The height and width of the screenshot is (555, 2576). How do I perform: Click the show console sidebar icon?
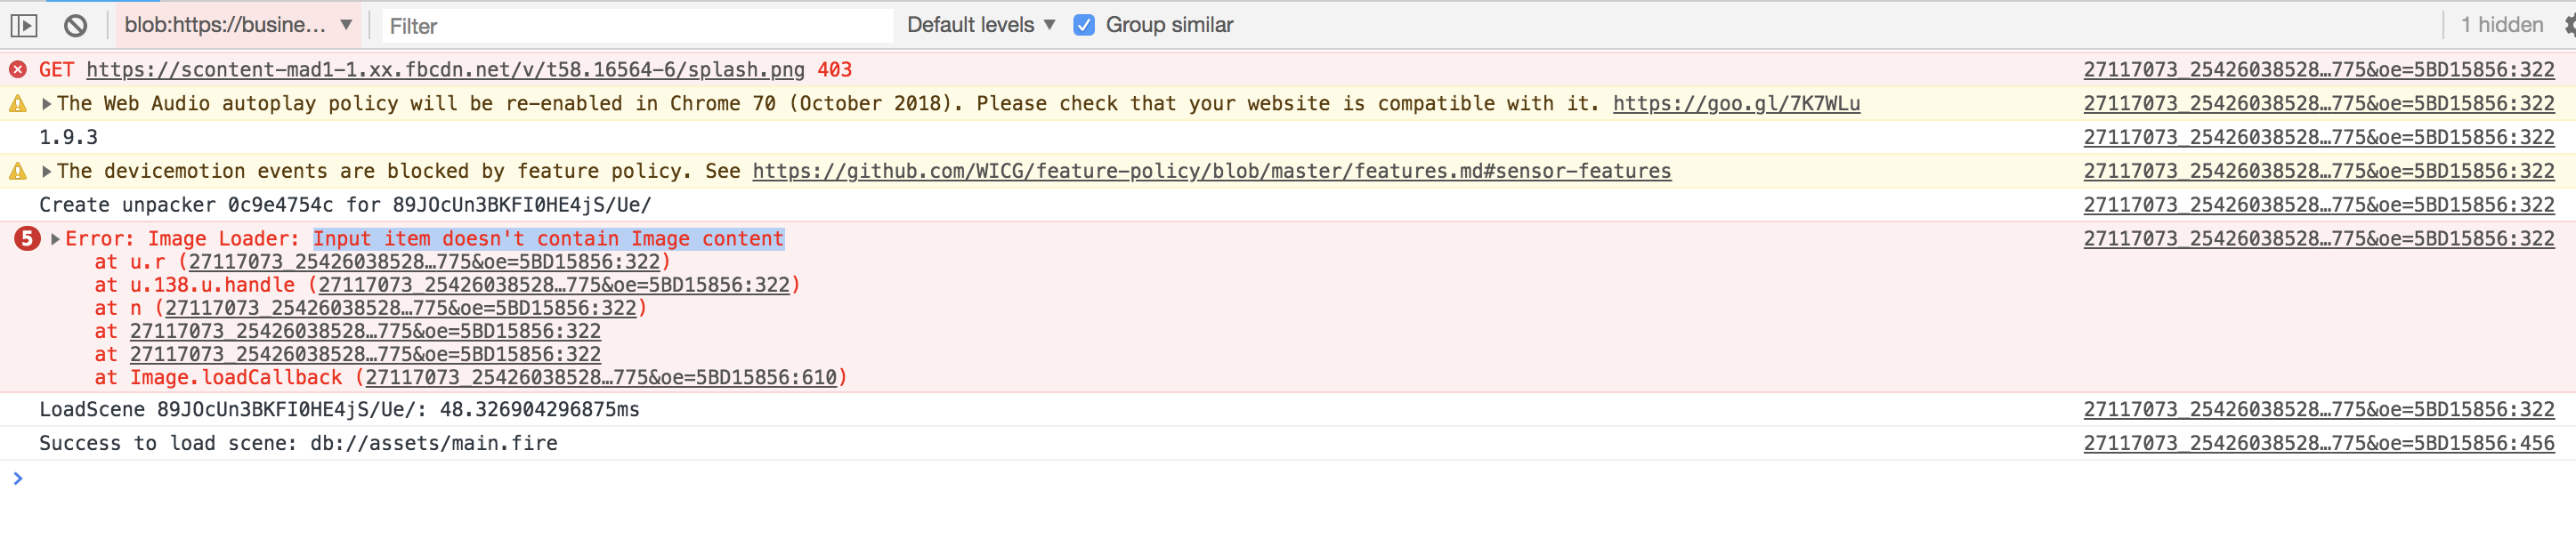[24, 25]
